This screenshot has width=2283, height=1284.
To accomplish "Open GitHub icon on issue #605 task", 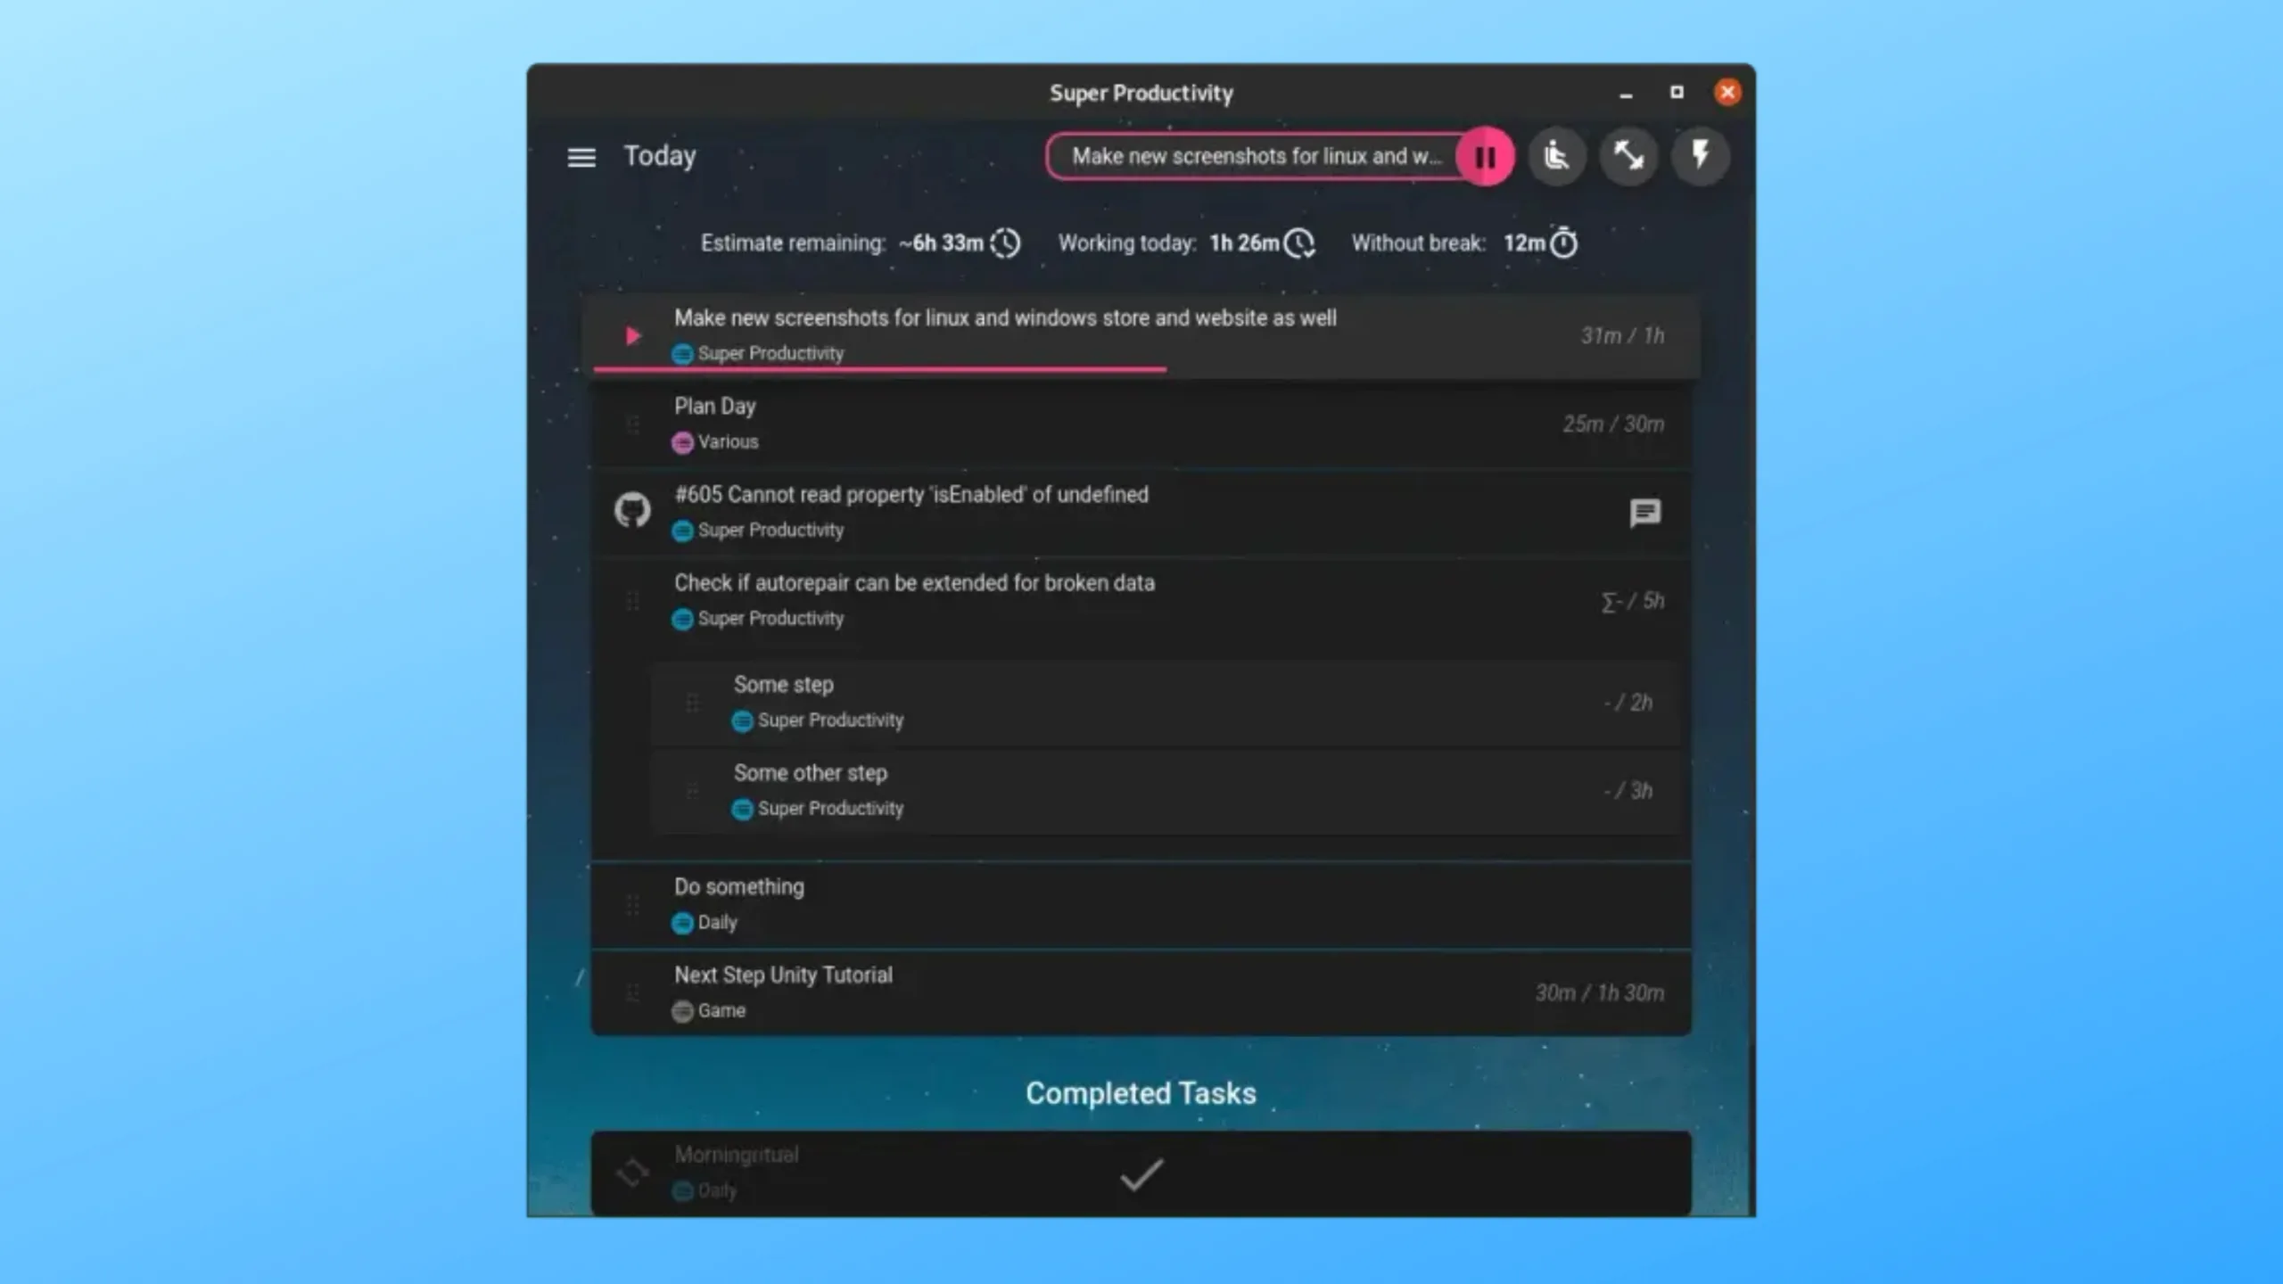I will pyautogui.click(x=632, y=511).
